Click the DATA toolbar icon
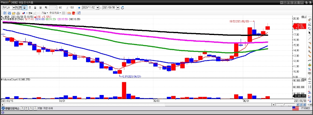 click(69, 13)
